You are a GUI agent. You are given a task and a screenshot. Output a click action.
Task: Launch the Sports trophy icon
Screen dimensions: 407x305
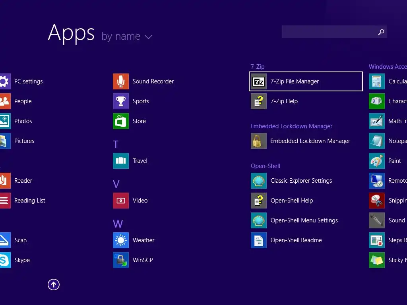[x=121, y=101]
